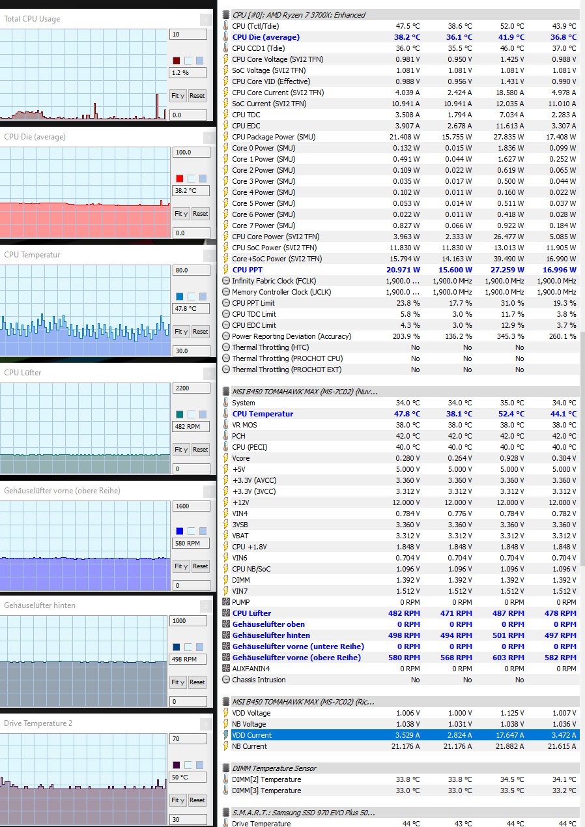Edit the minimum value field 30.0 in CPU Temperatur
The image size is (585, 827).
coord(192,351)
